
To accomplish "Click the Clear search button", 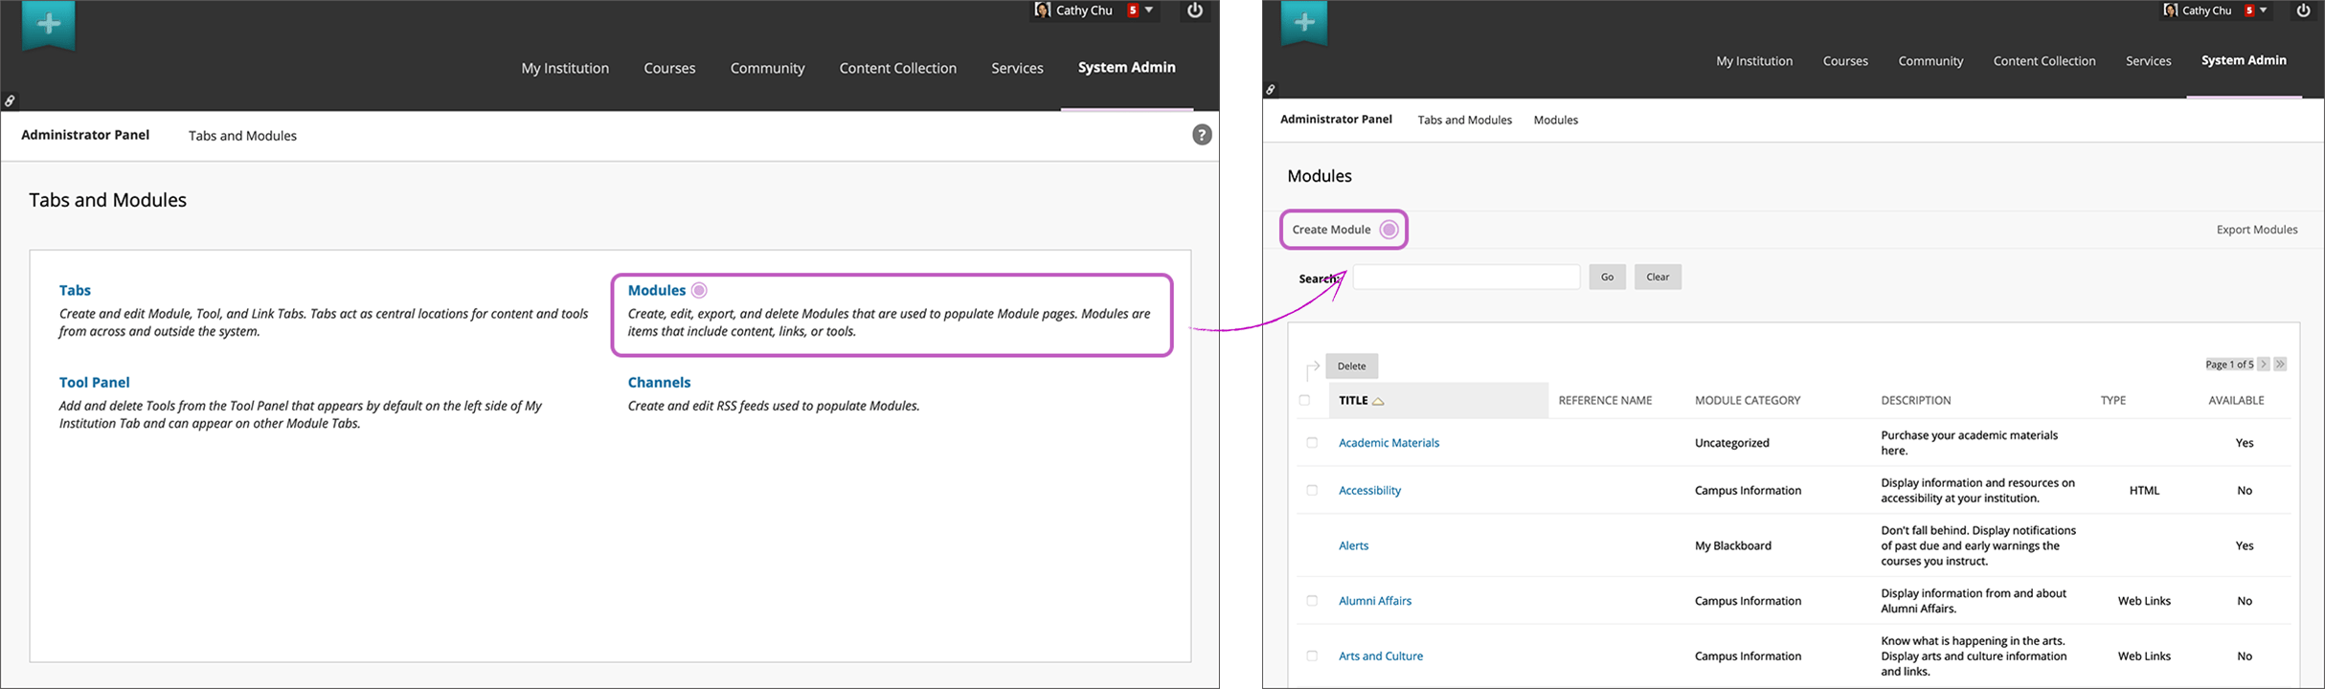I will pos(1658,277).
